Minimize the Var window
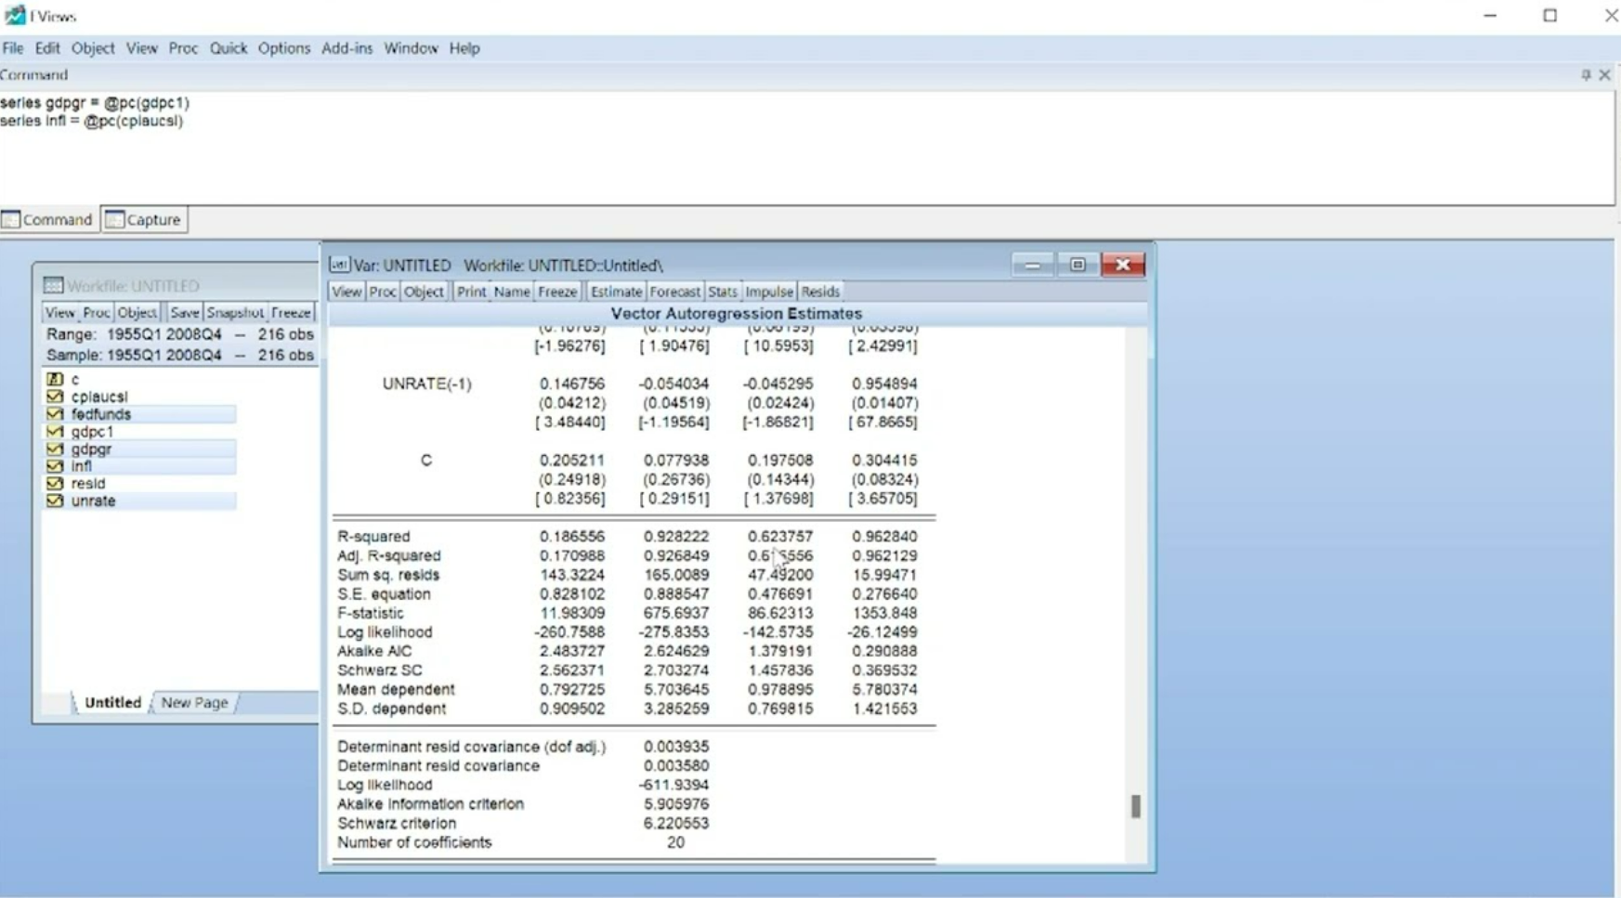 click(x=1032, y=265)
